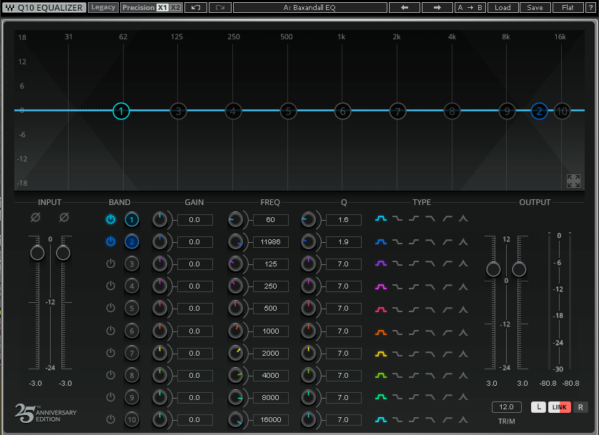This screenshot has width=599, height=435.
Task: Click band 7 Q knob
Action: [x=308, y=354]
